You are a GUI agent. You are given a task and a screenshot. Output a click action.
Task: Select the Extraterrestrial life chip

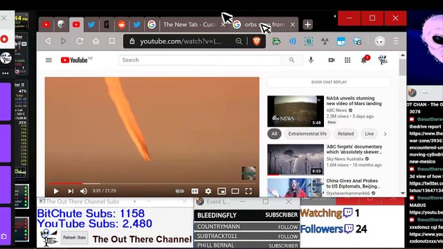pos(307,133)
